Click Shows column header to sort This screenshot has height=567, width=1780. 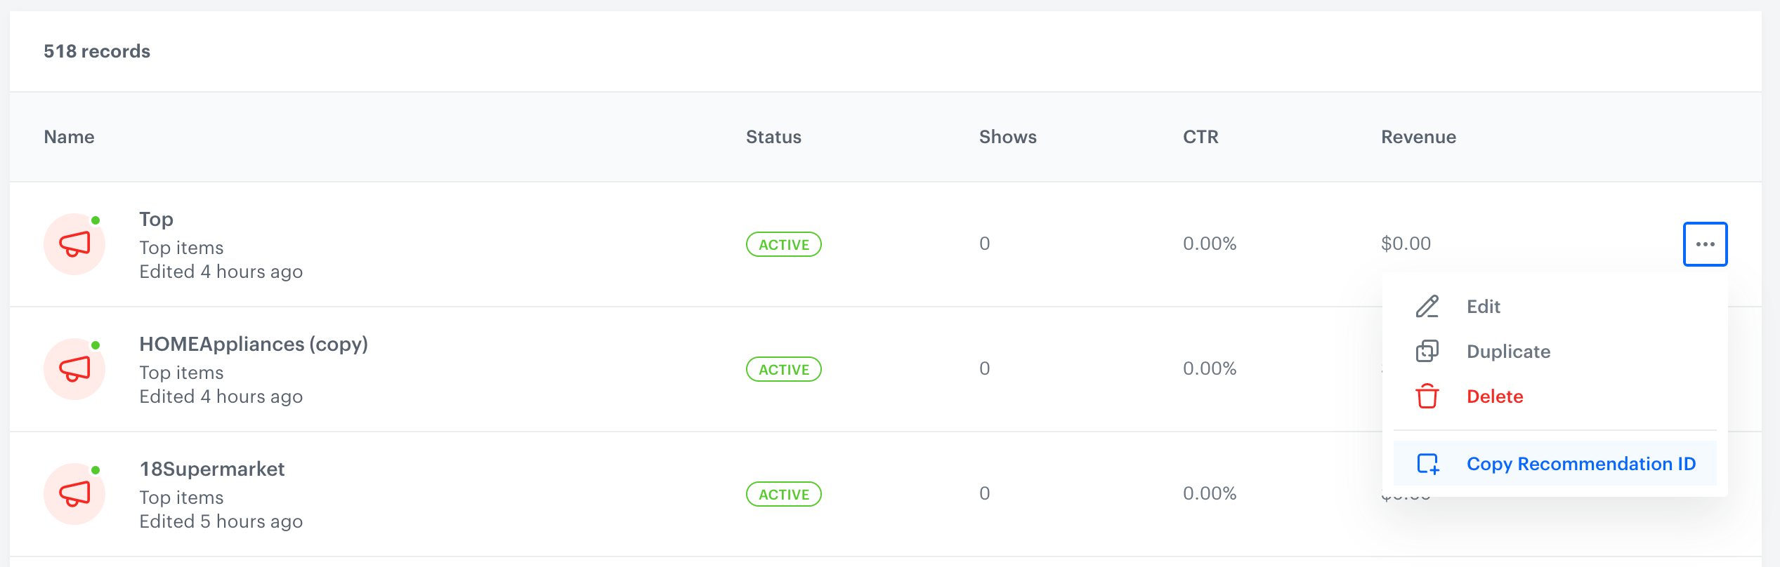tap(1007, 137)
